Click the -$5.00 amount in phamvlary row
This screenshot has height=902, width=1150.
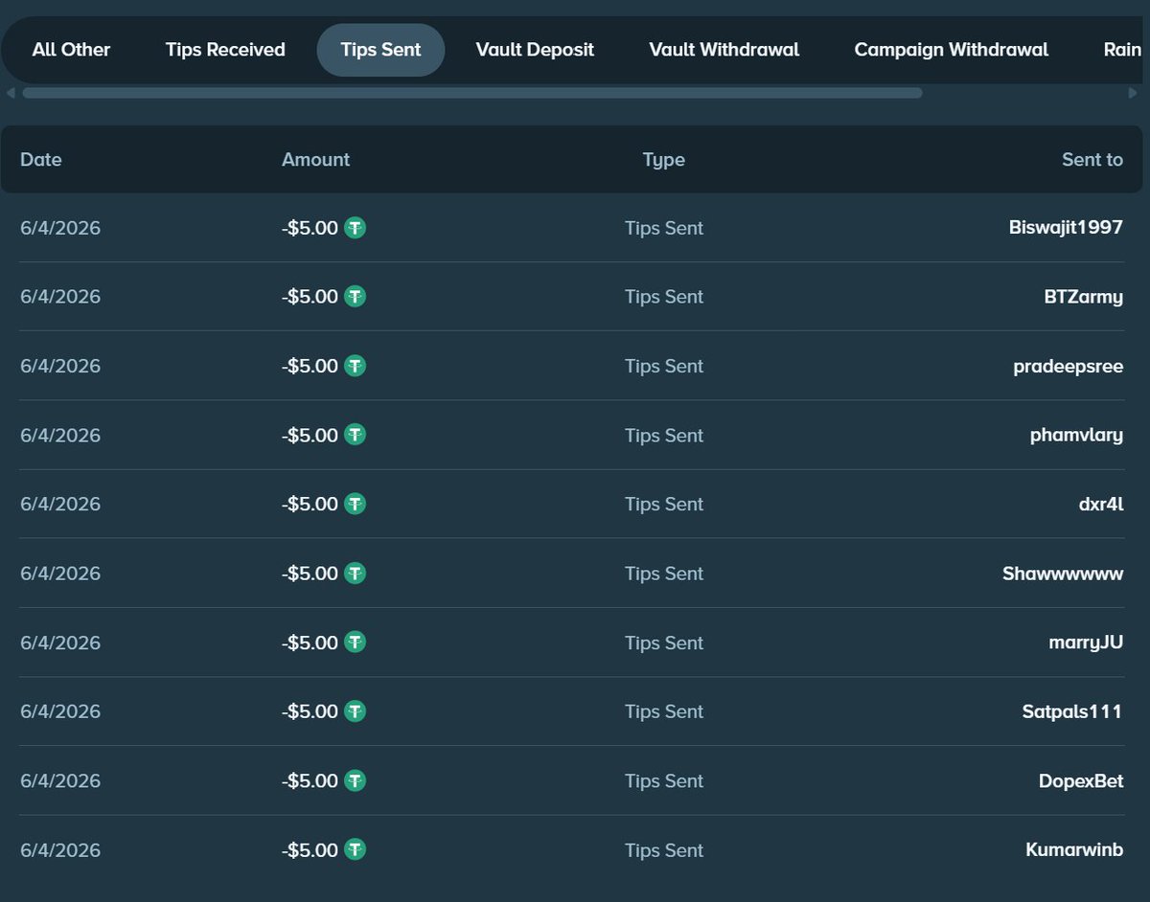310,435
